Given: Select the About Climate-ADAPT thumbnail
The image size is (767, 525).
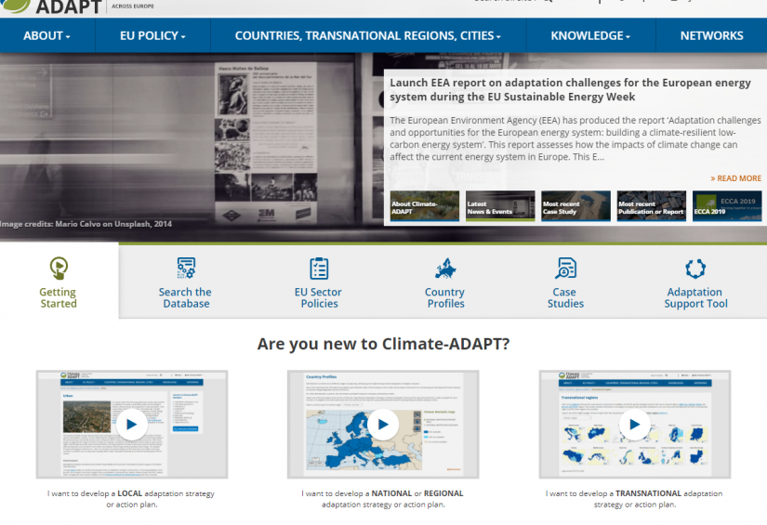Looking at the screenshot, I should (425, 205).
